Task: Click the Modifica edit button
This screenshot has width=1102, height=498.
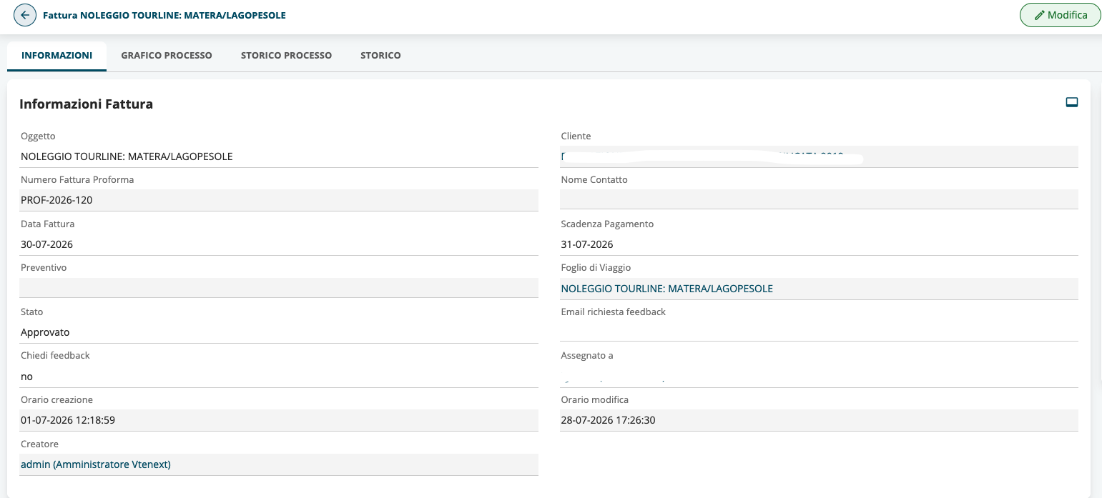Action: pos(1060,15)
